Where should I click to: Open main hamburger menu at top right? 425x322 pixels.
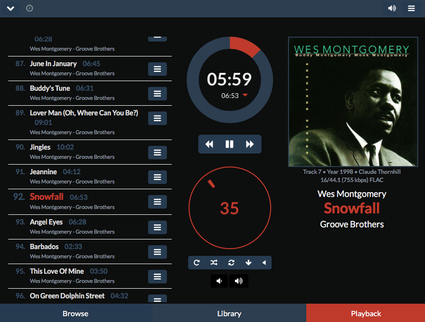411,8
